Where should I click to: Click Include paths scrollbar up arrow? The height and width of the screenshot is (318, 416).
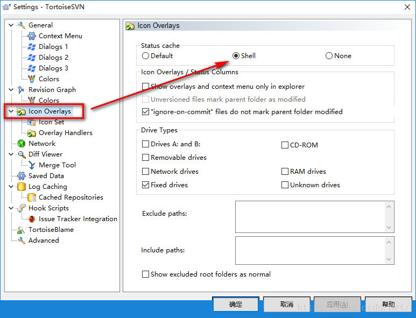(x=389, y=242)
